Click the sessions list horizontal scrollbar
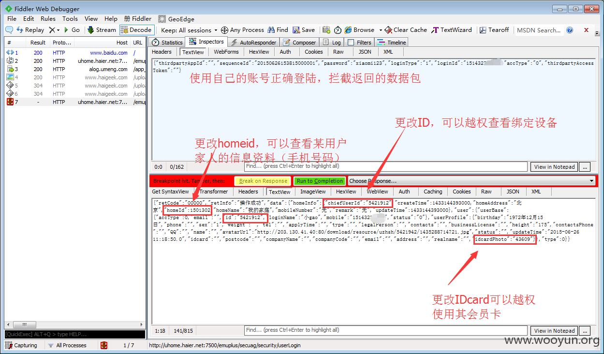The width and height of the screenshot is (604, 354). [75, 324]
